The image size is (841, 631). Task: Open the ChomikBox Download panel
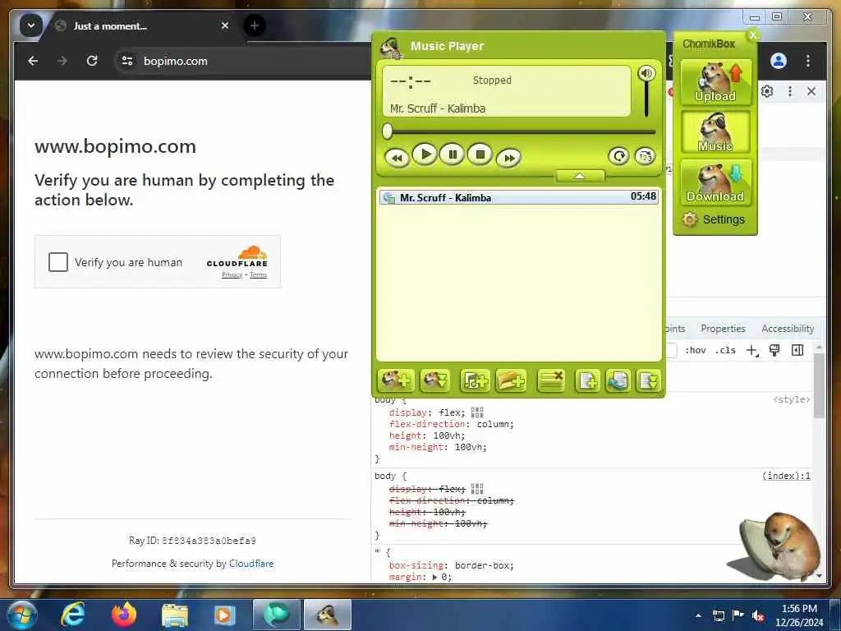click(715, 182)
